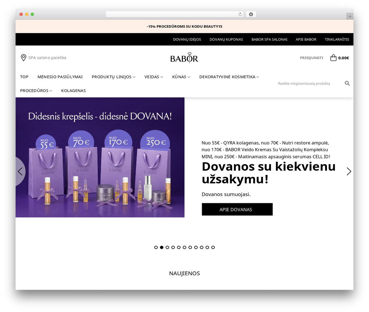Click the purple gift bags banner image
Image resolution: width=369 pixels, height=312 pixels.
[100, 157]
